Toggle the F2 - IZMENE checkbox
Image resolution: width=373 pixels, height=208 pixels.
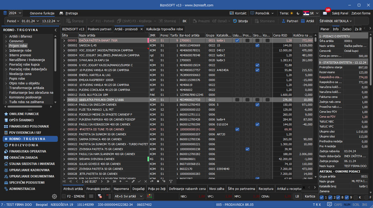point(65,196)
